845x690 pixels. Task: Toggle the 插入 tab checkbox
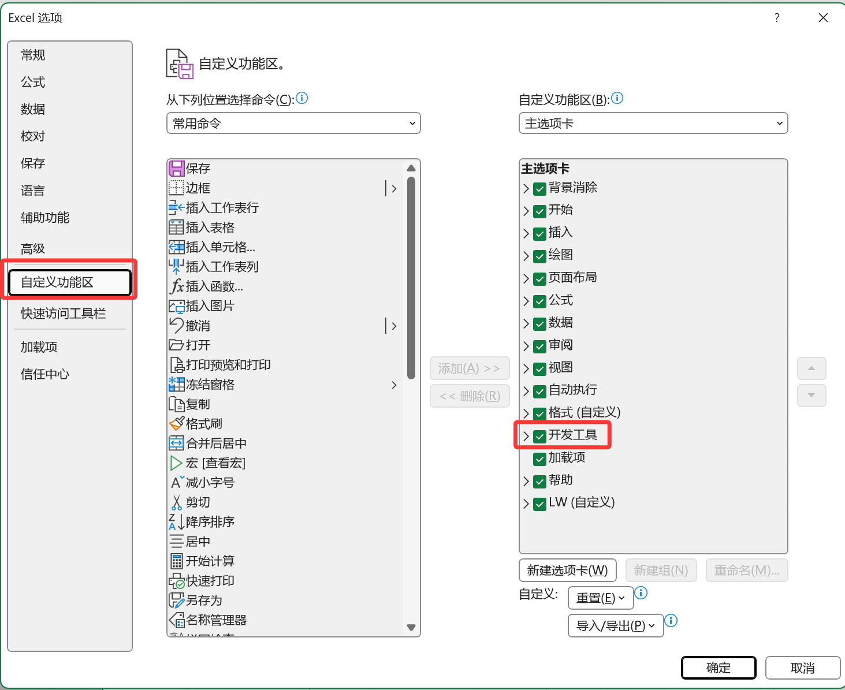539,233
